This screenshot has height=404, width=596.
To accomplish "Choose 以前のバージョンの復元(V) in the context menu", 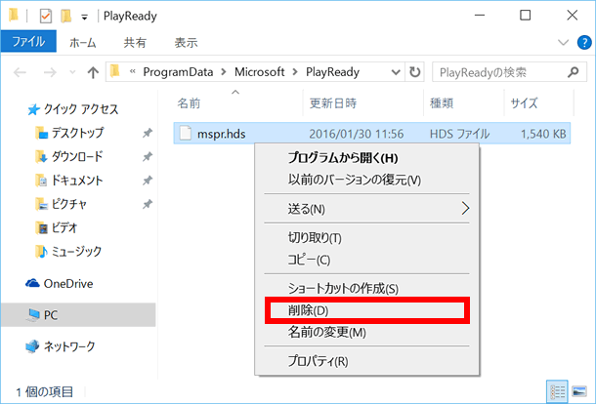I will [x=366, y=180].
